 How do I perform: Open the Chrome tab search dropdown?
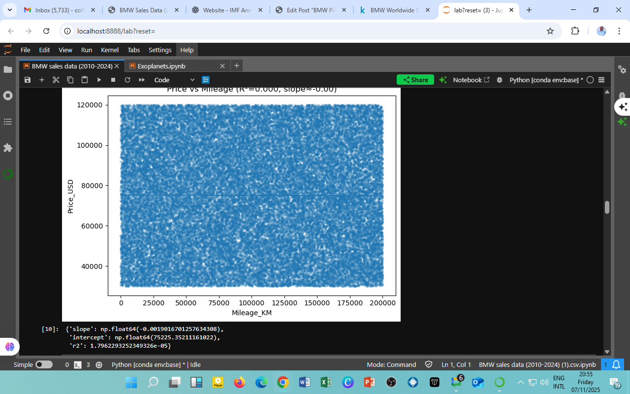click(x=10, y=10)
